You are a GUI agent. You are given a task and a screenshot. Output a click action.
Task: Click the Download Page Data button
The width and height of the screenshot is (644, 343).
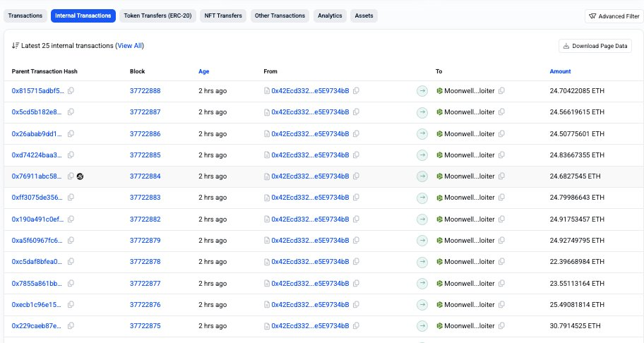pos(595,46)
